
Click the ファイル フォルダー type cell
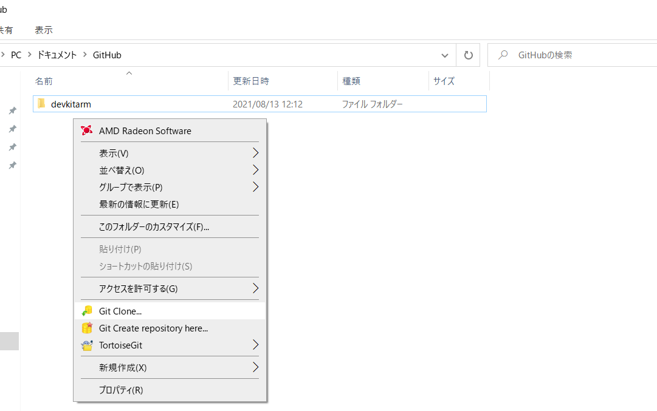pyautogui.click(x=372, y=104)
